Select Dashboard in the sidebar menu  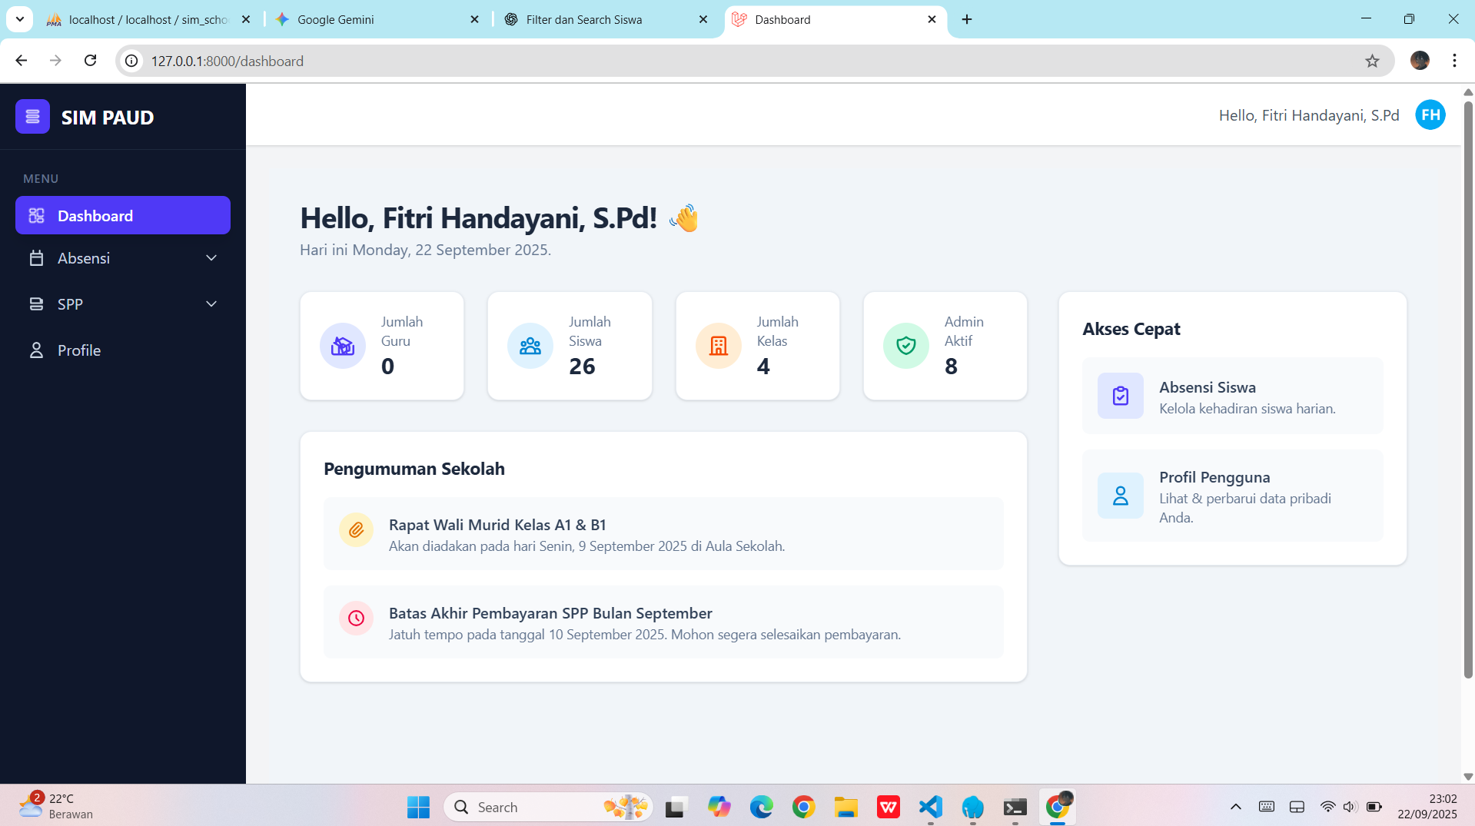tap(123, 216)
